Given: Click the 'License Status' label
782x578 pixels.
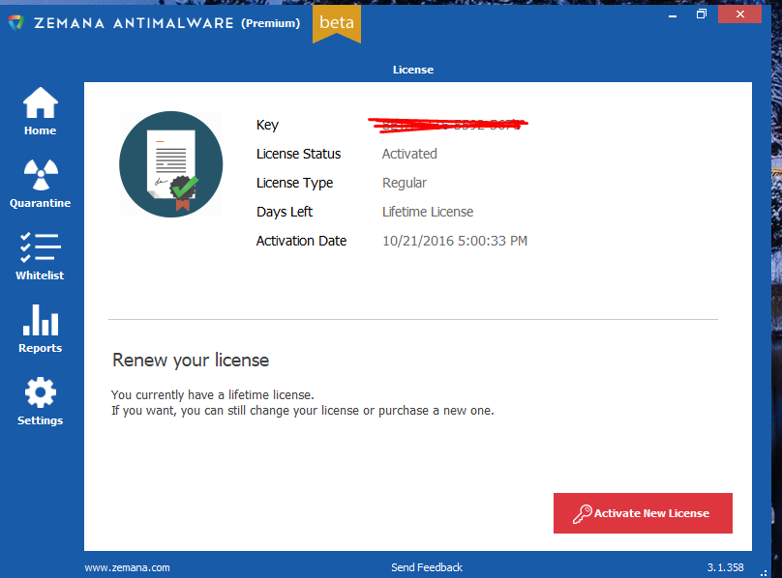Looking at the screenshot, I should [x=299, y=154].
